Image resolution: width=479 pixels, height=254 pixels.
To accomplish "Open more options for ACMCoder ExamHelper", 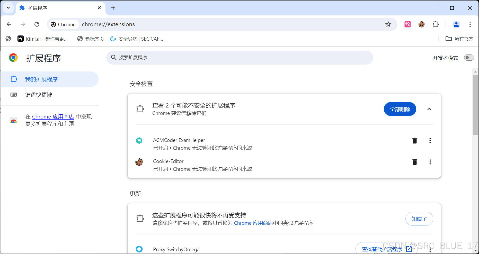I will tap(430, 141).
